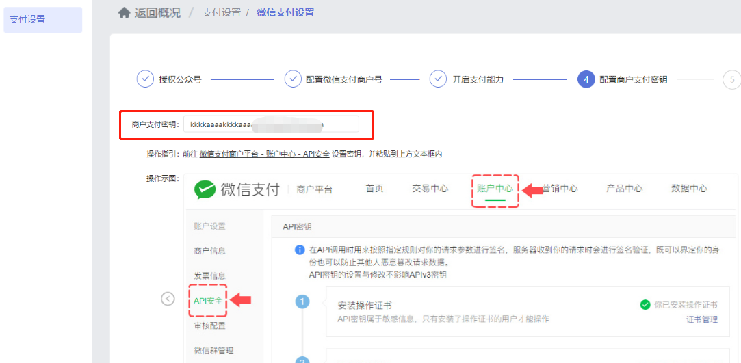Select the step 4 circle 配置商户支付密钥
The image size is (741, 363).
coord(586,79)
